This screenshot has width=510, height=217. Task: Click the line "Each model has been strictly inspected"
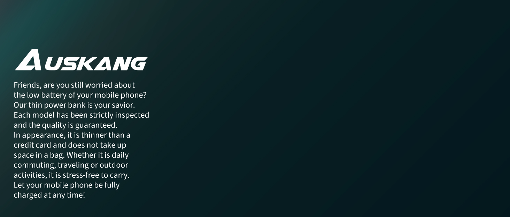(81, 115)
